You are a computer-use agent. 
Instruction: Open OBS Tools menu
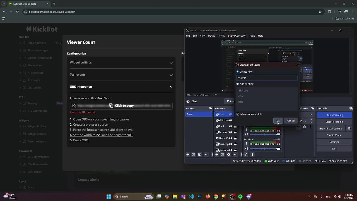252,36
